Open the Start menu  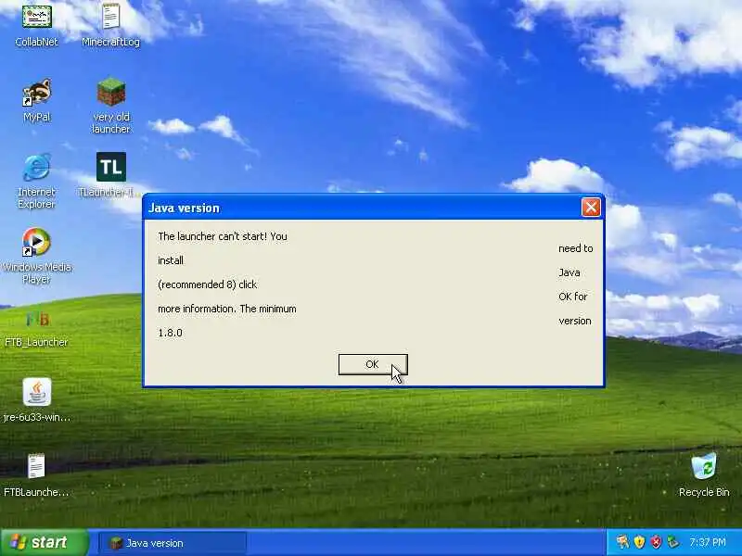(44, 542)
